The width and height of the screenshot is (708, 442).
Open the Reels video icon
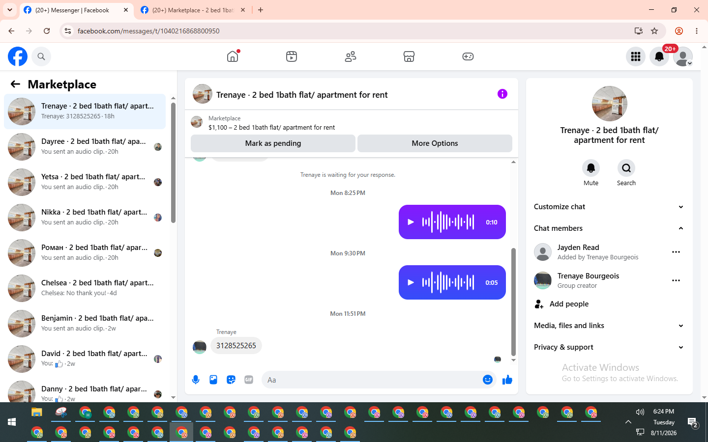tap(292, 56)
